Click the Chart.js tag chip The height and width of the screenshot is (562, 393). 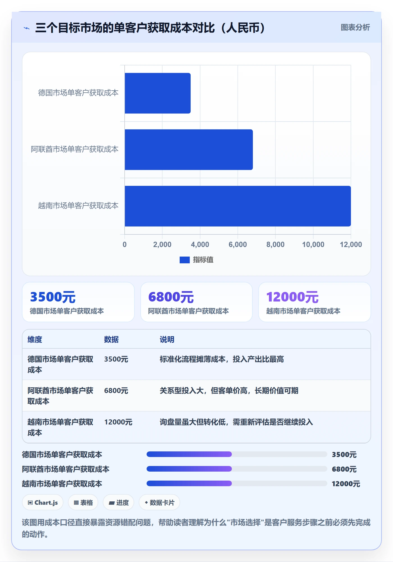43,502
